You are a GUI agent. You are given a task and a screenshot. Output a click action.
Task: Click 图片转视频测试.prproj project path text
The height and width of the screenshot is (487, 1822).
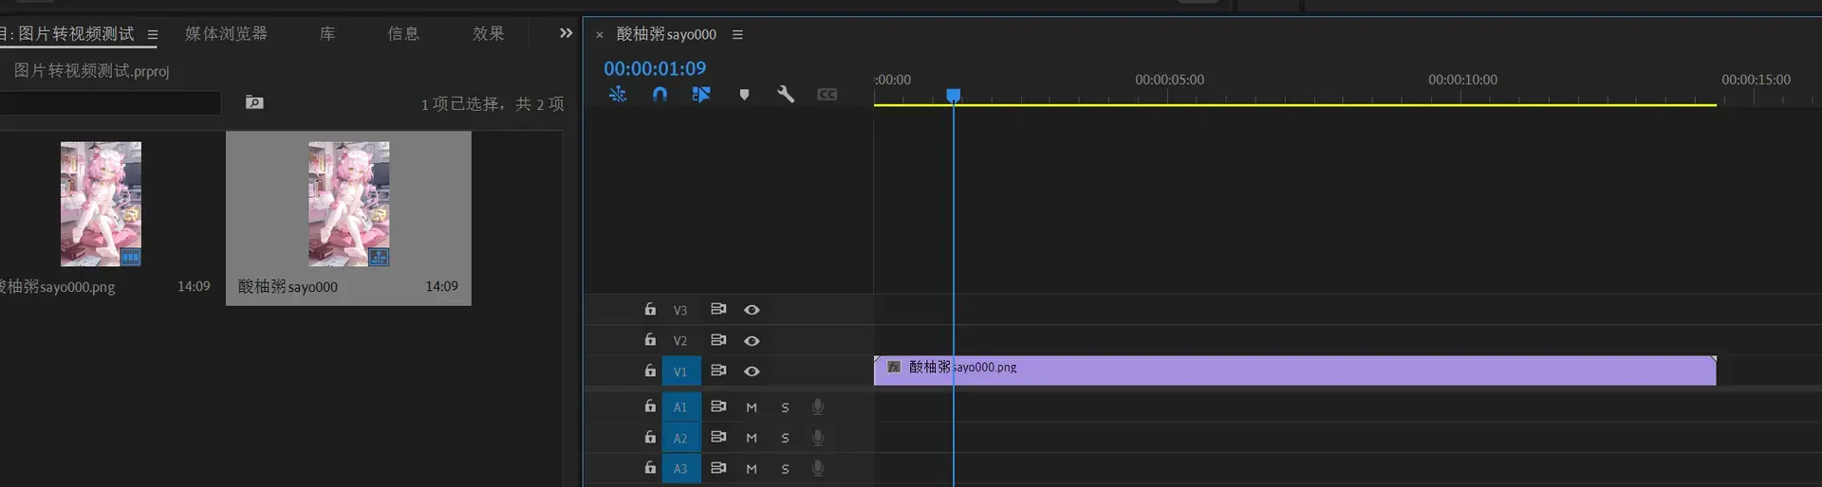click(x=91, y=71)
